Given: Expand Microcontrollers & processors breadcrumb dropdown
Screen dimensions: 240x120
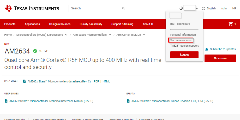Looking at the screenshot, I should pyautogui.click(x=66, y=35).
